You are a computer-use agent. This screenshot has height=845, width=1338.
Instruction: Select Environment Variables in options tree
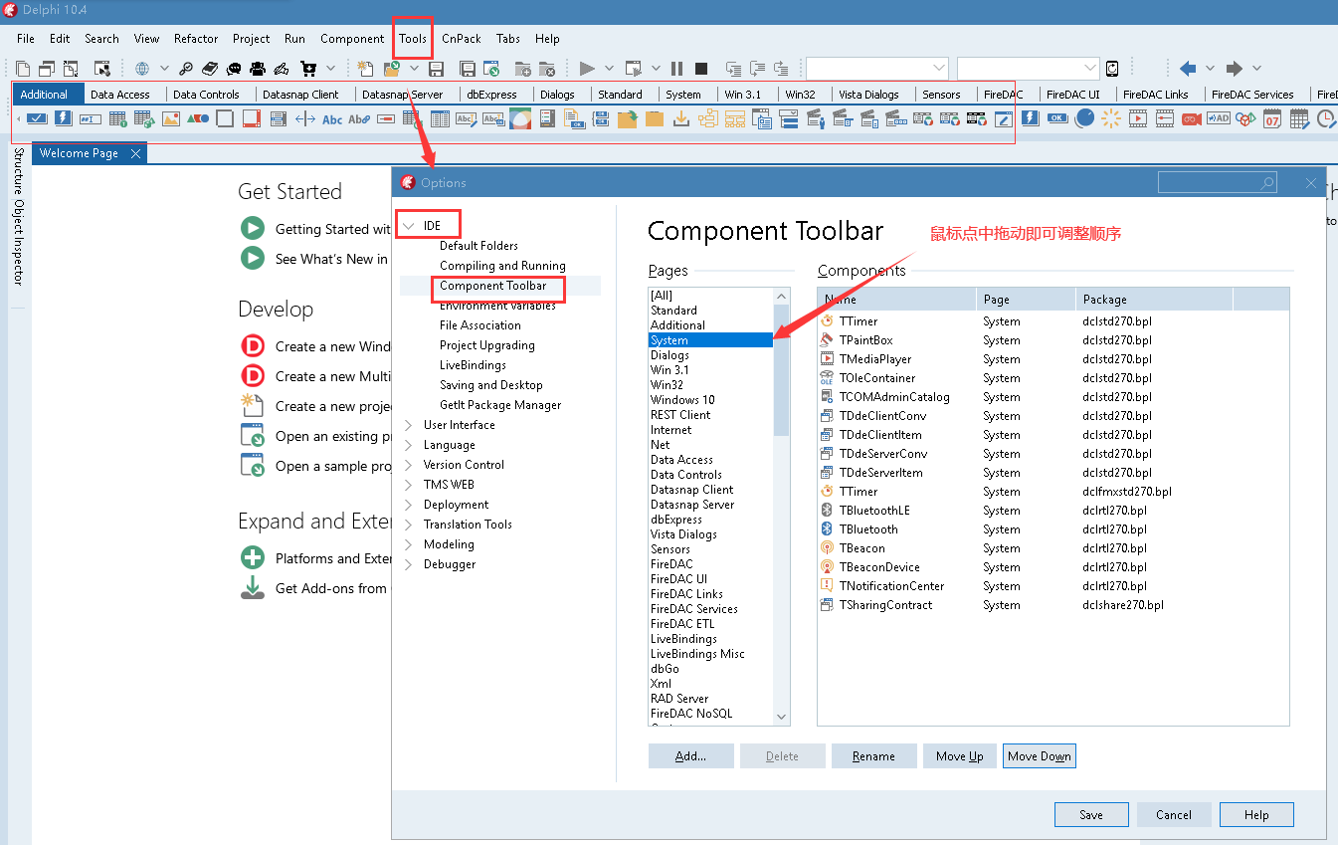click(x=497, y=306)
